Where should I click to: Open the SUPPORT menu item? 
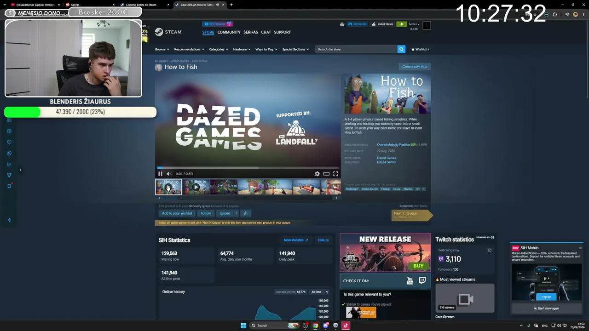pos(282,32)
